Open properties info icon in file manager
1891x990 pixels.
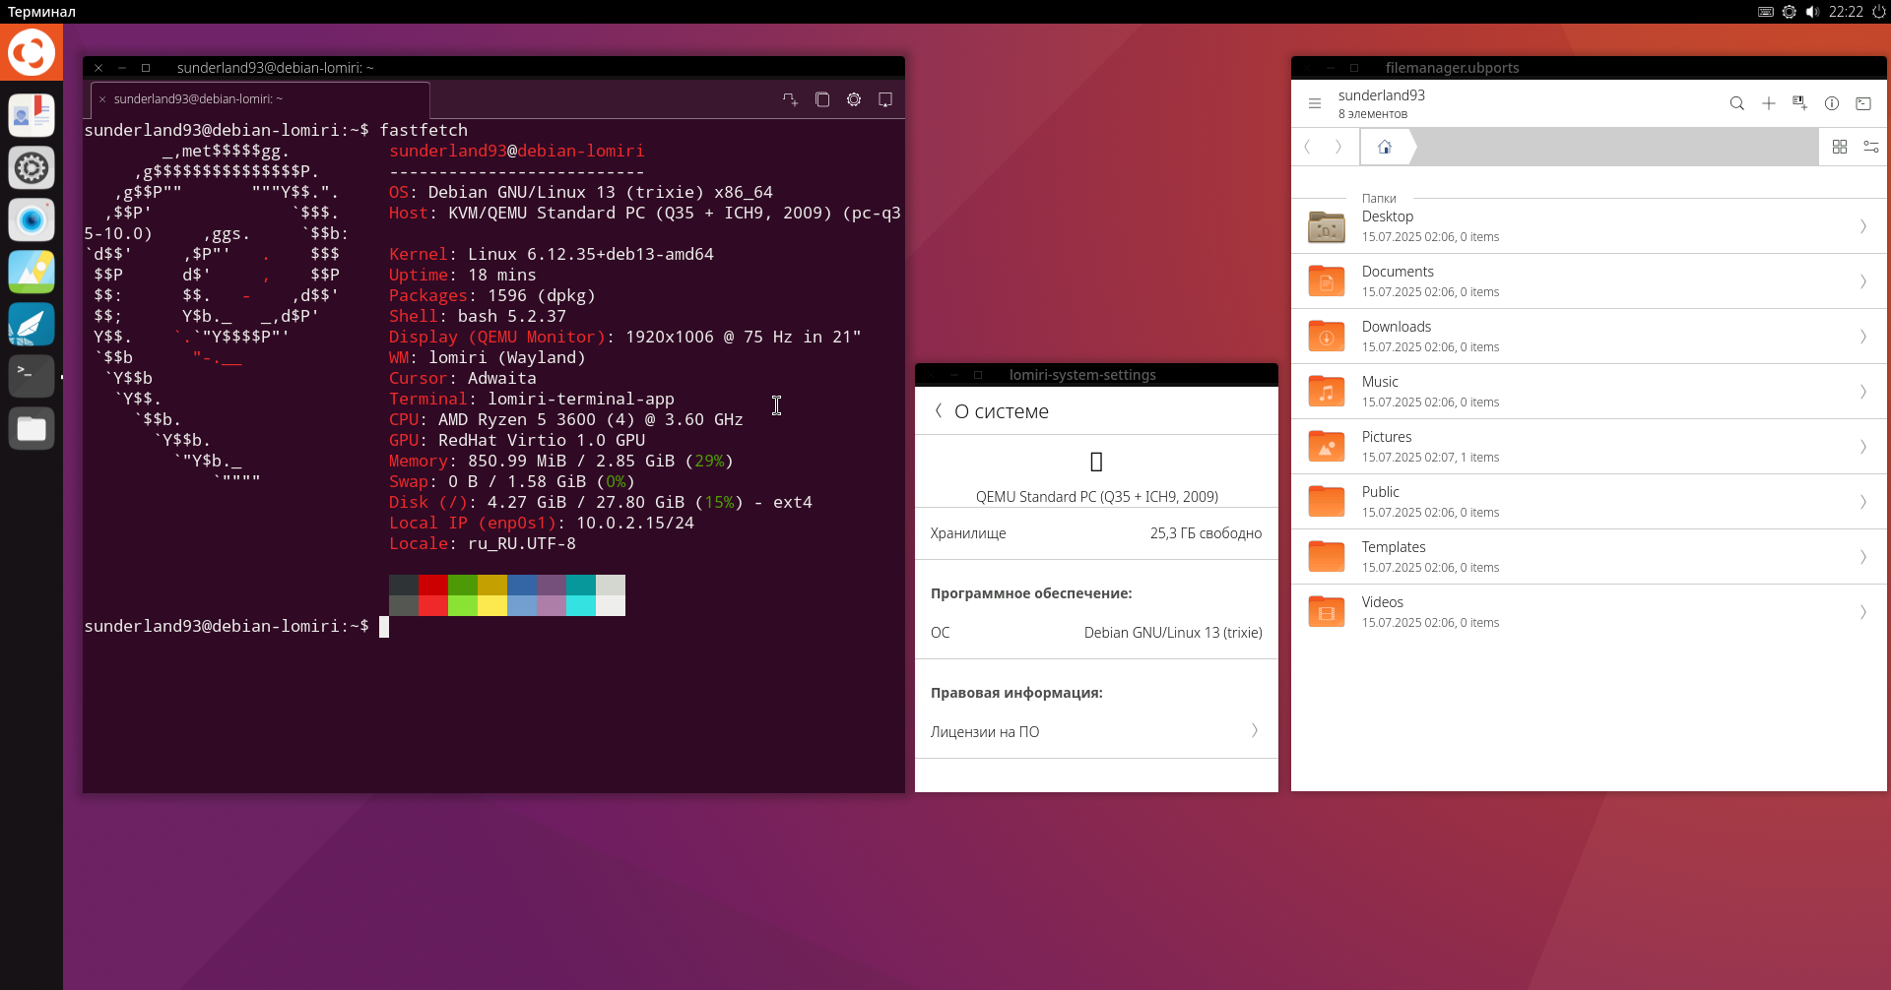click(x=1831, y=103)
